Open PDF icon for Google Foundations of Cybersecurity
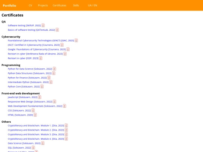 (68, 49)
